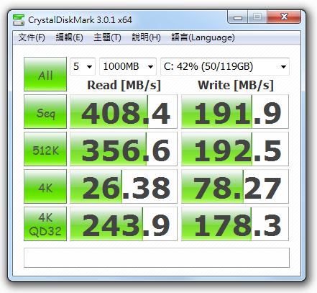Run all benchmarks with the All button
Viewport: 317px width, 293px height.
45,74
